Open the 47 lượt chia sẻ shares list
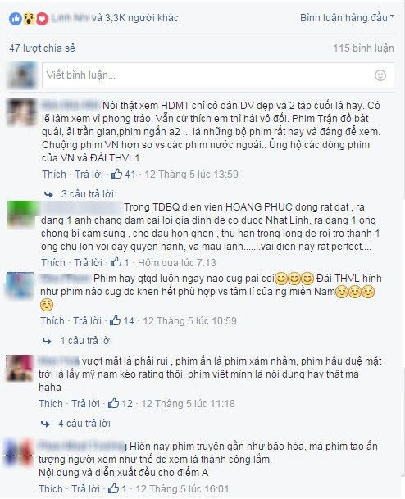The image size is (405, 499). (43, 48)
